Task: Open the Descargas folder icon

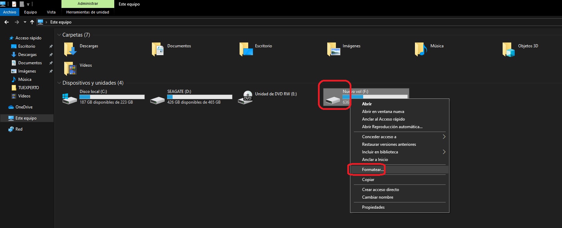Action: click(70, 49)
